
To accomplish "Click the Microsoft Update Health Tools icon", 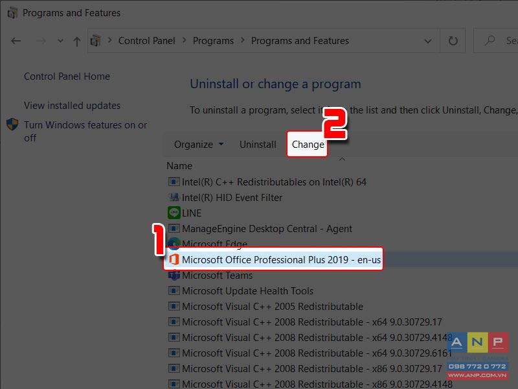I will tap(174, 290).
